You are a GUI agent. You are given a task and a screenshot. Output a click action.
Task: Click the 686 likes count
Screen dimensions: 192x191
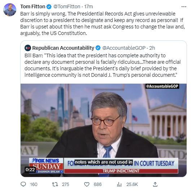click(97, 185)
